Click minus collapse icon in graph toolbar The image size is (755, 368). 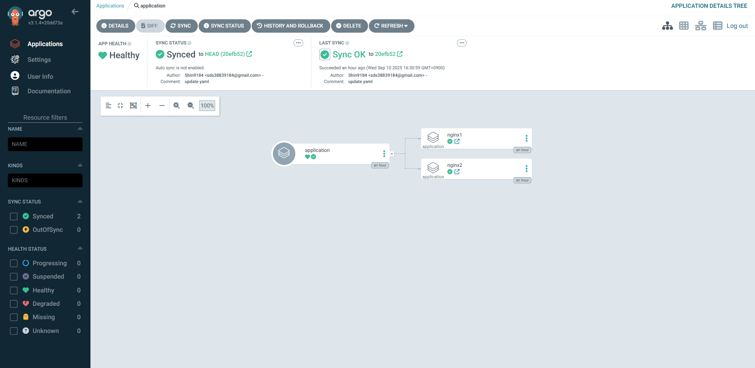[162, 105]
